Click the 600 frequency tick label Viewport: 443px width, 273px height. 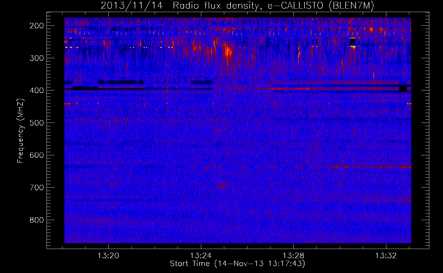[37, 155]
